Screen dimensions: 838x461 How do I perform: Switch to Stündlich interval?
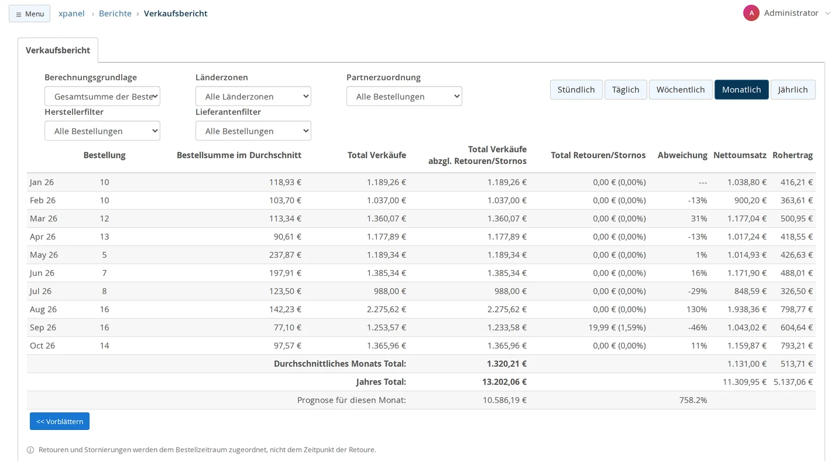tap(576, 90)
